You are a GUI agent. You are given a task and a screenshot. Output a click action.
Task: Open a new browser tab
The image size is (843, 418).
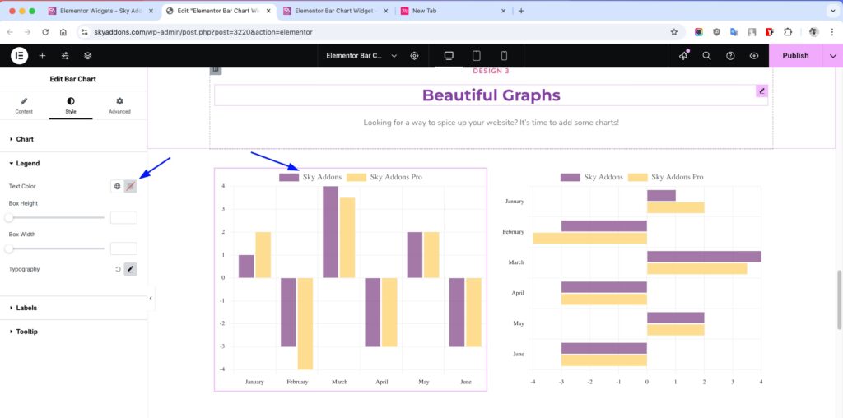click(521, 11)
